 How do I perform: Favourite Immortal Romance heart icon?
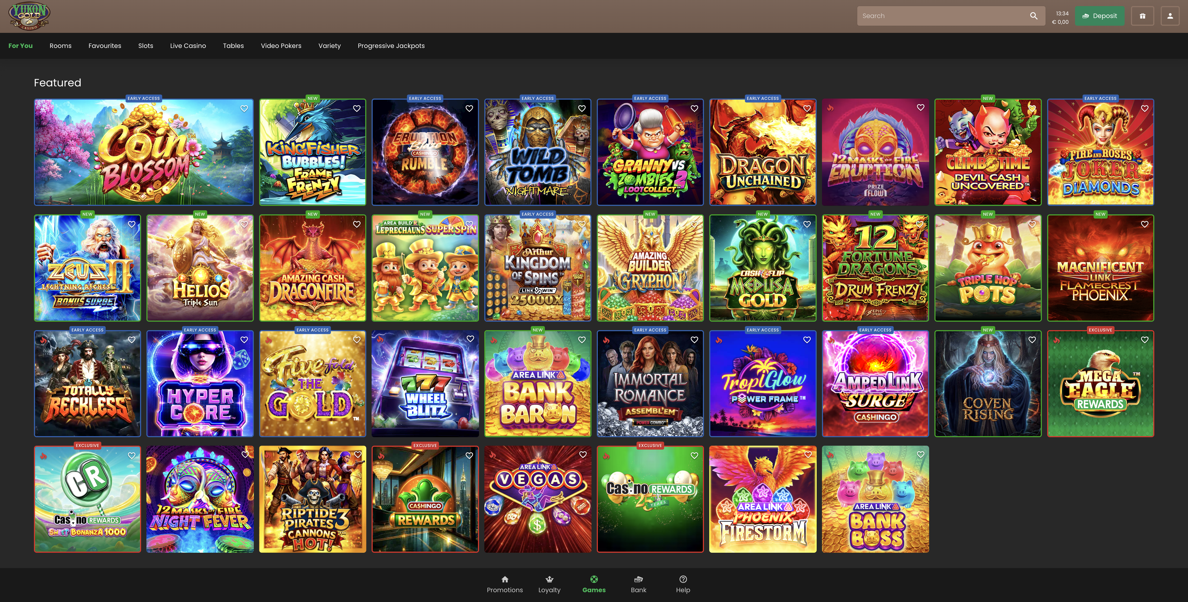pos(694,339)
